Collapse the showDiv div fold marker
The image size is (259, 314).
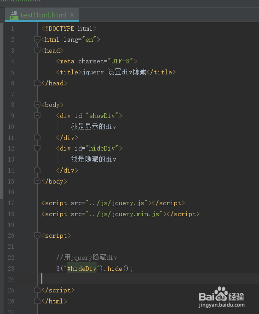(x=37, y=116)
